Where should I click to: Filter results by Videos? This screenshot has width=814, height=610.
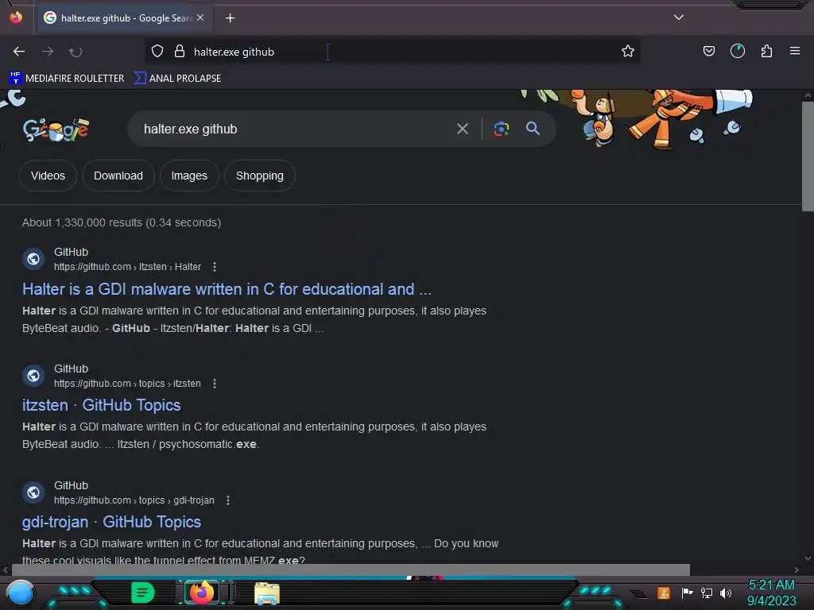coord(48,176)
